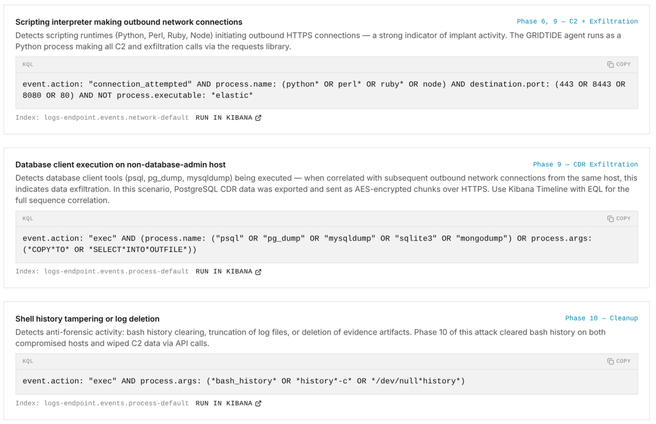Click the logs-endpoint.events.network-default index label

click(116, 117)
